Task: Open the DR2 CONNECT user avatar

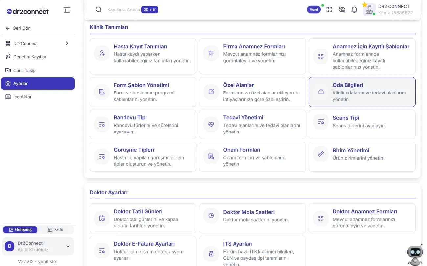Action: 370,10
